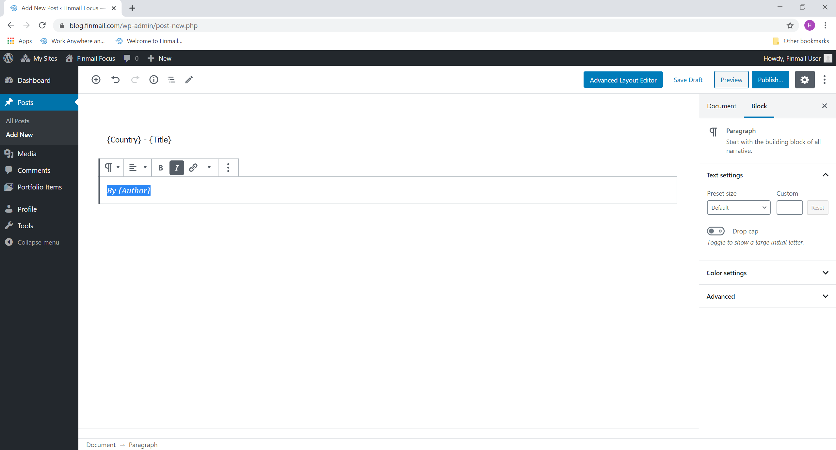
Task: Click into the By {Author} paragraph
Action: pyautogui.click(x=389, y=190)
